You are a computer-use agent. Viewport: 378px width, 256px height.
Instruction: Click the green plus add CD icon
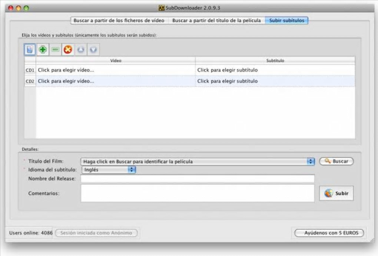click(x=43, y=50)
